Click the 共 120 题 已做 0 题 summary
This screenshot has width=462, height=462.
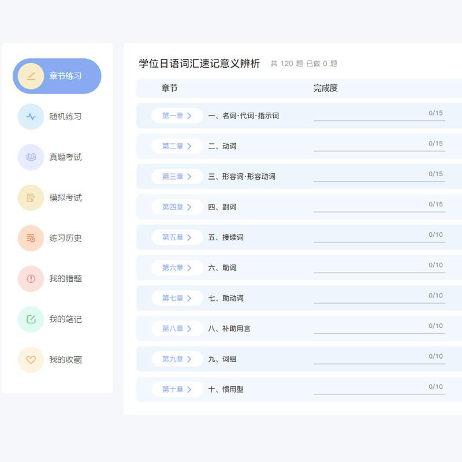[x=304, y=64]
